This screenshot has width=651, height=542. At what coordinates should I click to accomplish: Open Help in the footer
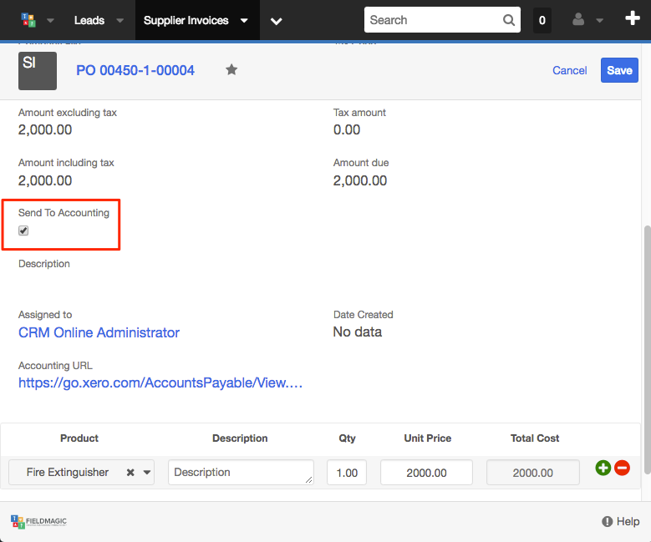pyautogui.click(x=621, y=521)
